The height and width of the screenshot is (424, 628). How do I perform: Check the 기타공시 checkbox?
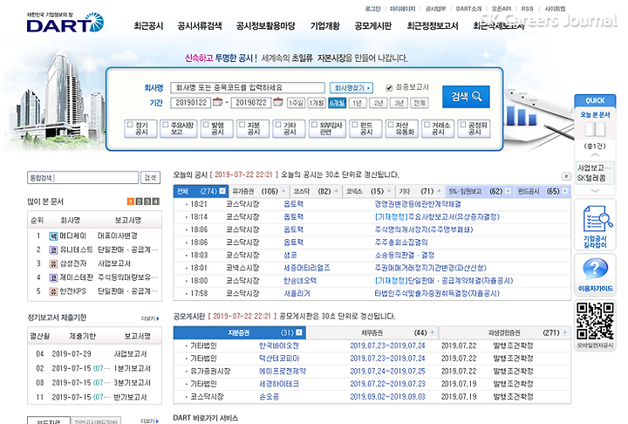pyautogui.click(x=278, y=125)
